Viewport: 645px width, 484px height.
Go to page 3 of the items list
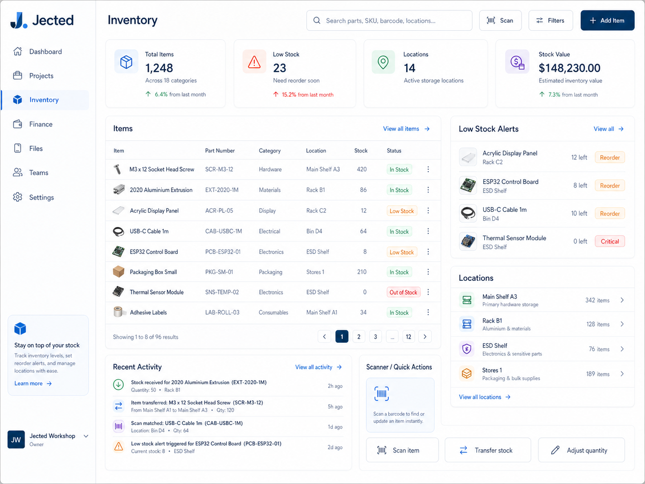click(375, 336)
